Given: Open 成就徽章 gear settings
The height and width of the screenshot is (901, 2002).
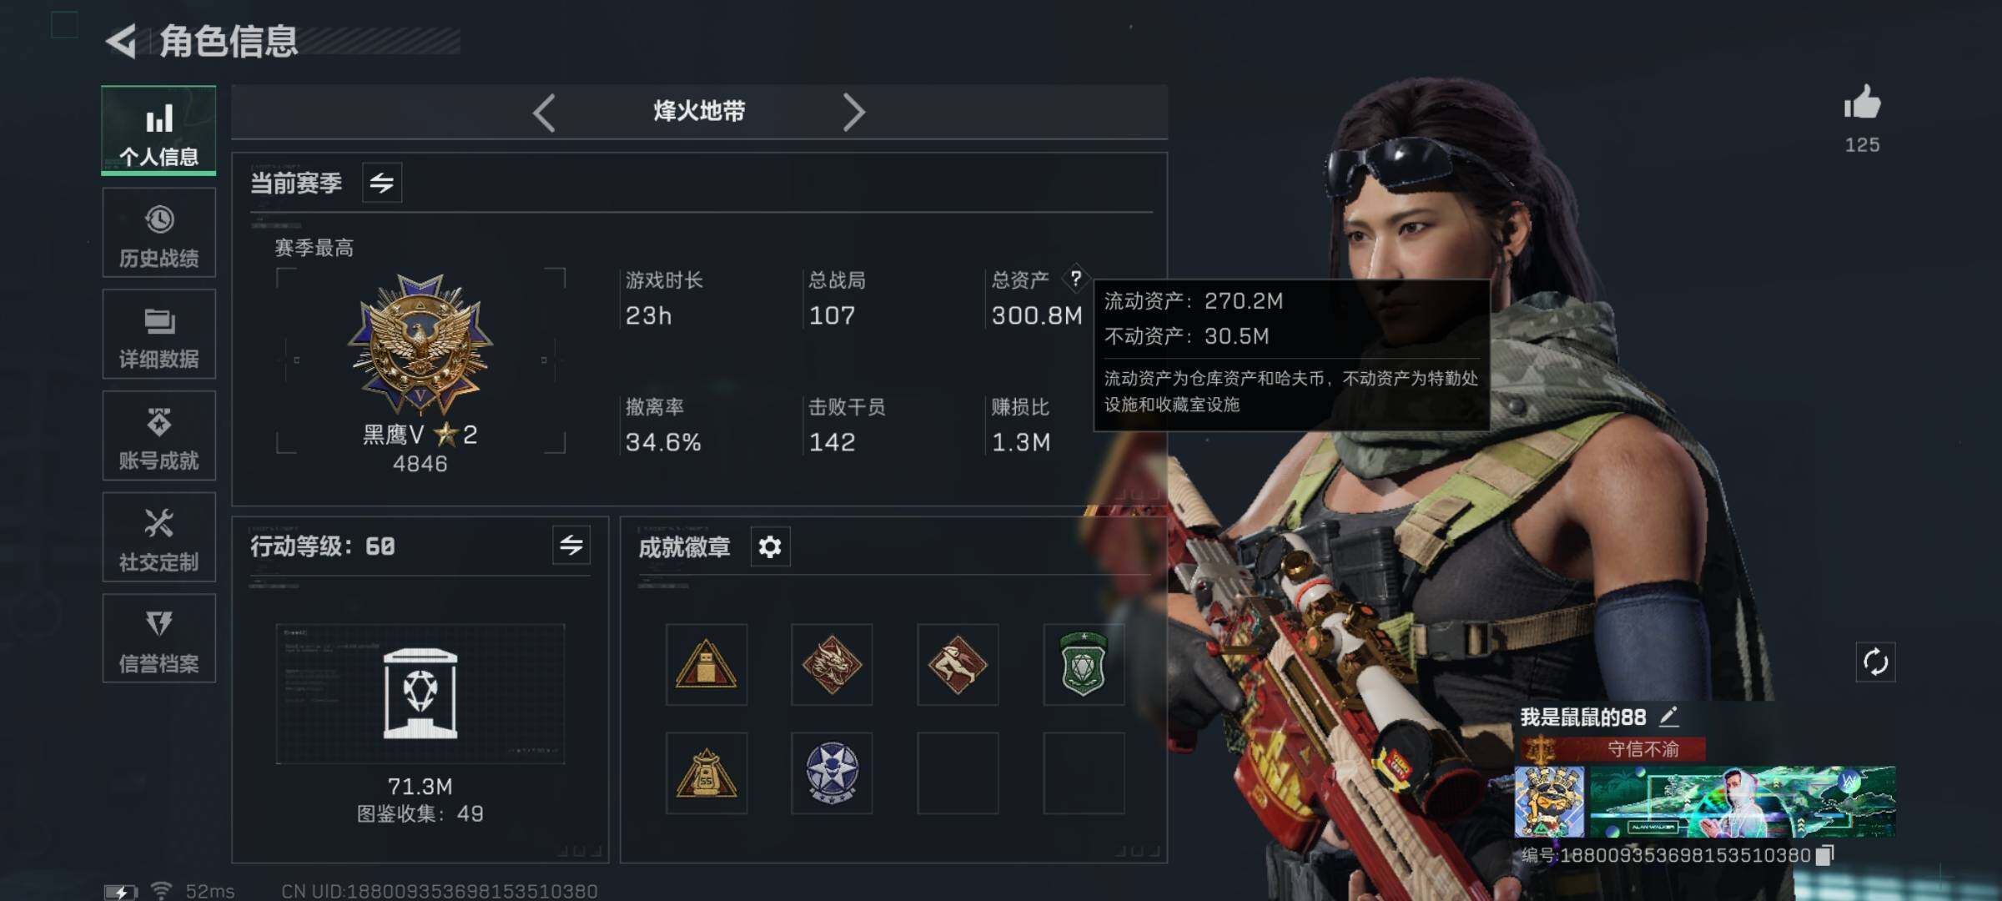Looking at the screenshot, I should [x=770, y=547].
